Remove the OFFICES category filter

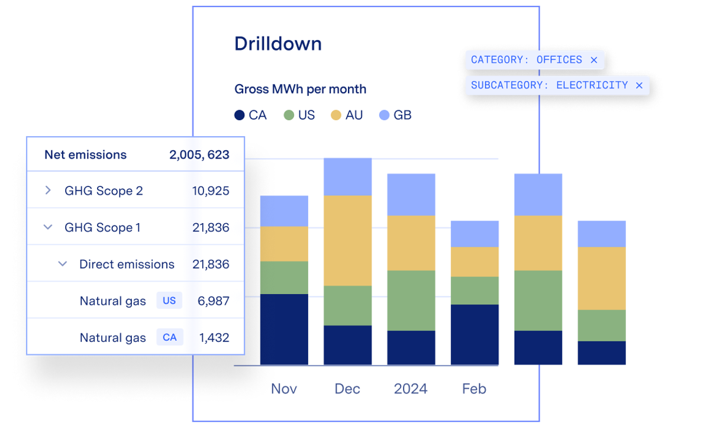click(x=594, y=60)
